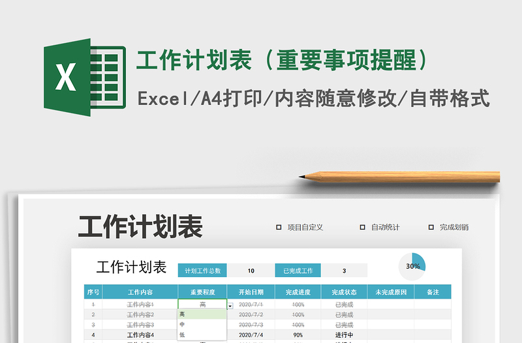The width and height of the screenshot is (522, 343).
Task: Select the 100% progress cell for 工作内容3
Action: click(x=298, y=325)
